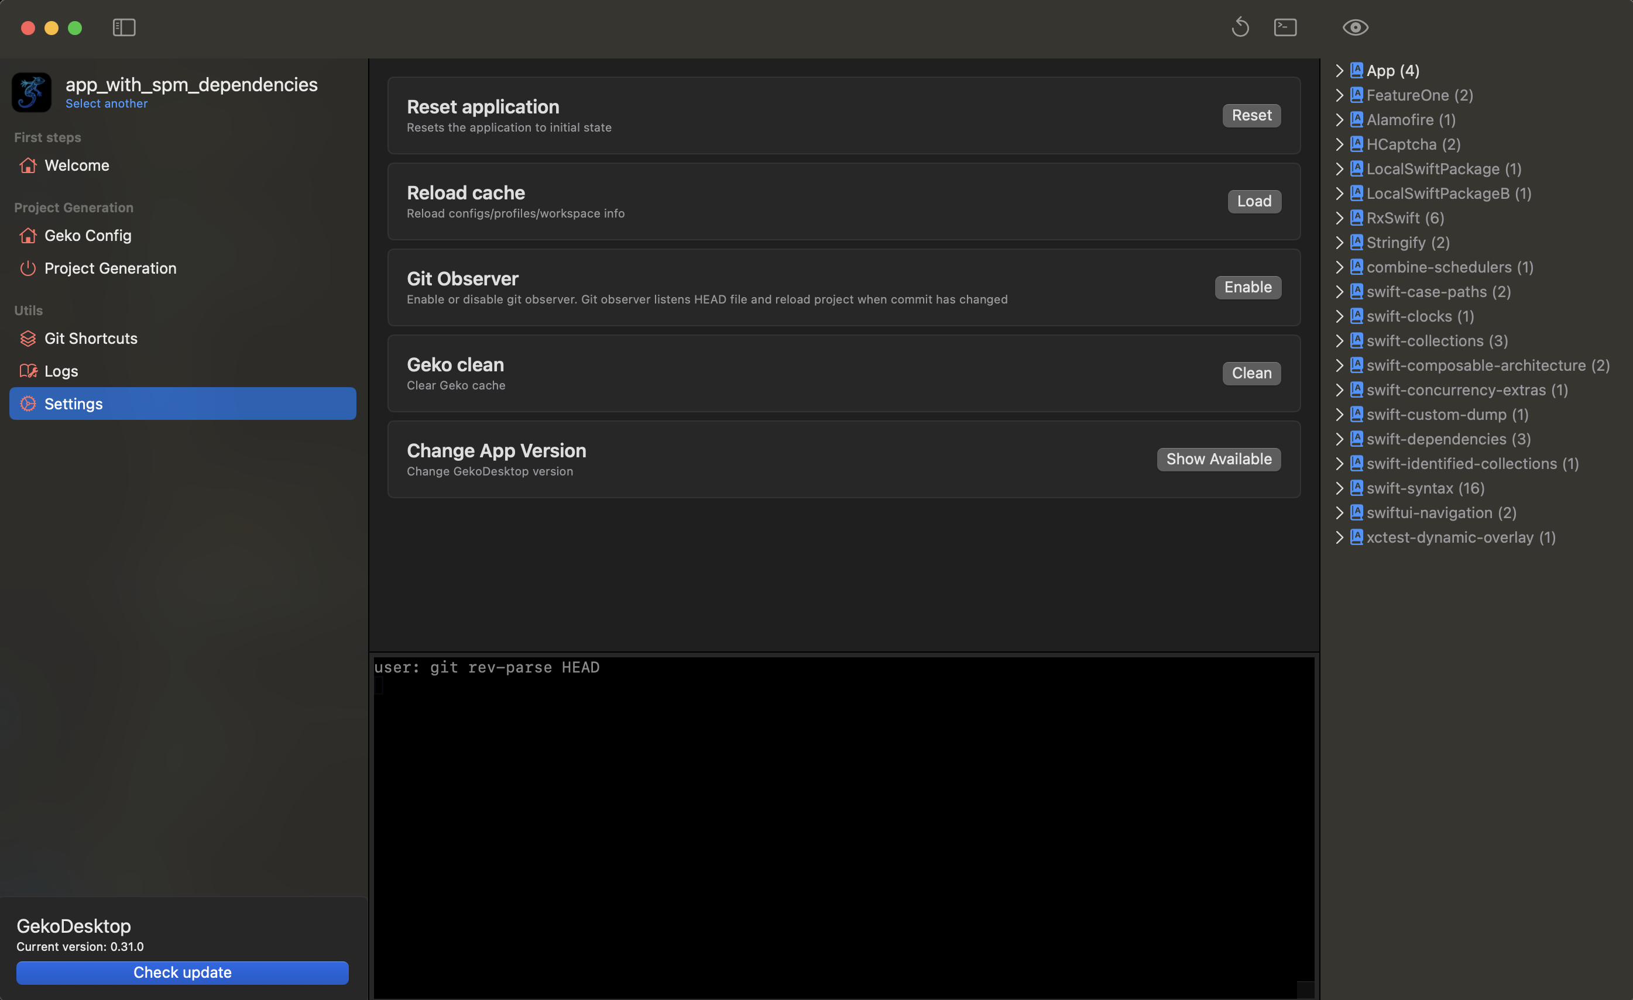Open the Welcome sidebar item

pyautogui.click(x=77, y=165)
